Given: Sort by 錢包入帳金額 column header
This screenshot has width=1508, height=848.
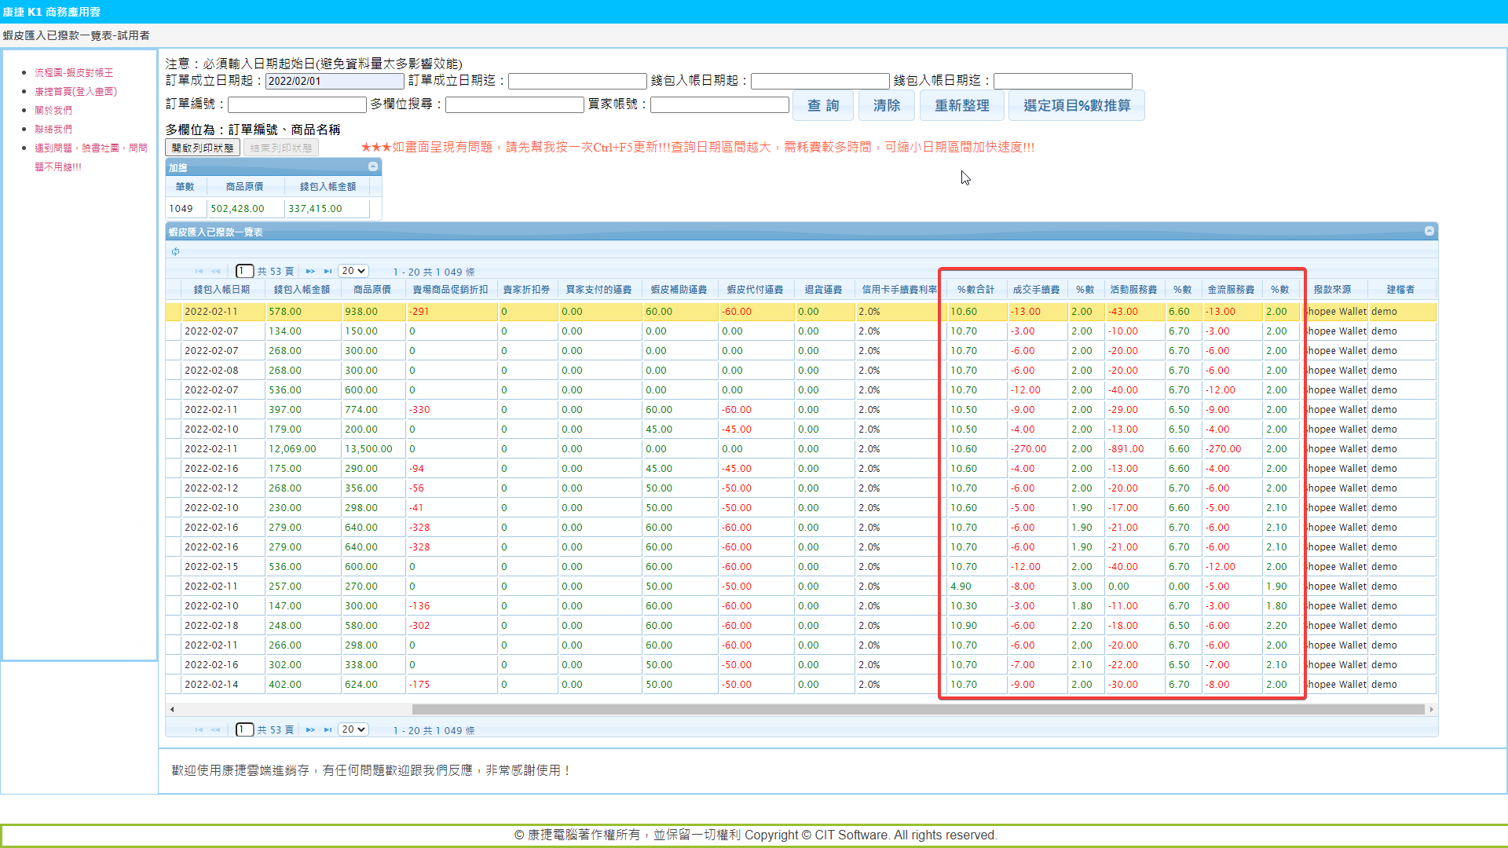Looking at the screenshot, I should pyautogui.click(x=302, y=290).
